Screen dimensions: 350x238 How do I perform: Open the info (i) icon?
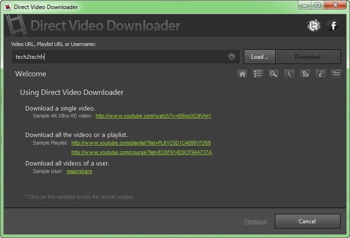[321, 74]
